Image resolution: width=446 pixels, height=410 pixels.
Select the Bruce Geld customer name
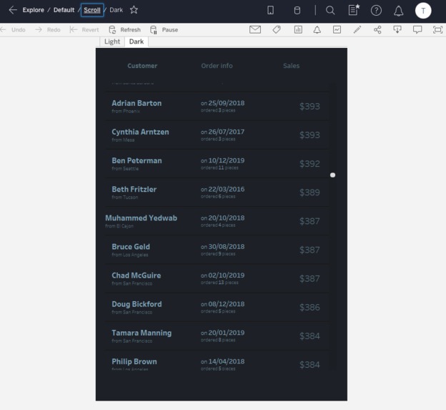(131, 247)
